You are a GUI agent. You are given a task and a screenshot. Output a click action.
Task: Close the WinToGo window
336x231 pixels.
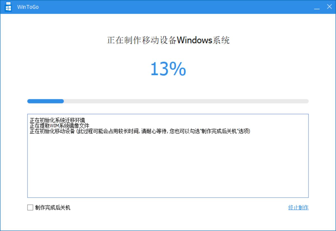[329, 6]
